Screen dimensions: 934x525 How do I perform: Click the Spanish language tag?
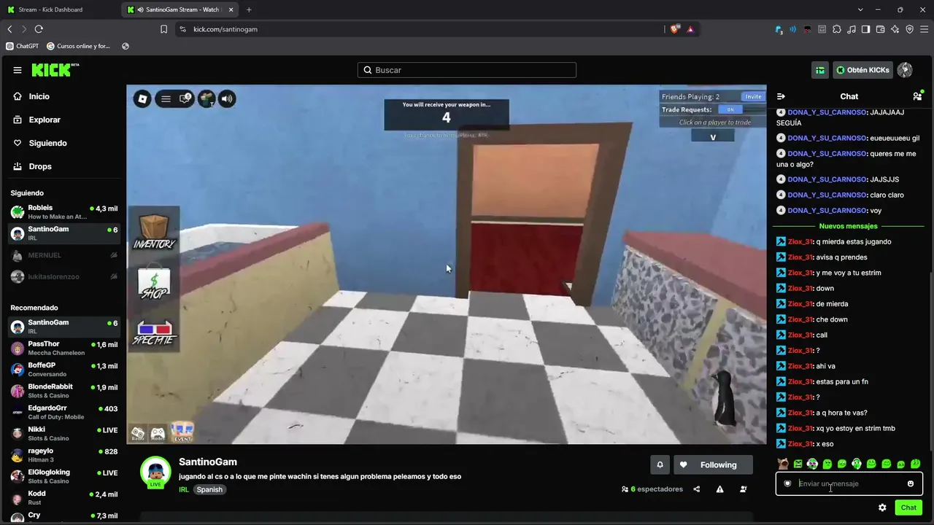click(x=209, y=490)
